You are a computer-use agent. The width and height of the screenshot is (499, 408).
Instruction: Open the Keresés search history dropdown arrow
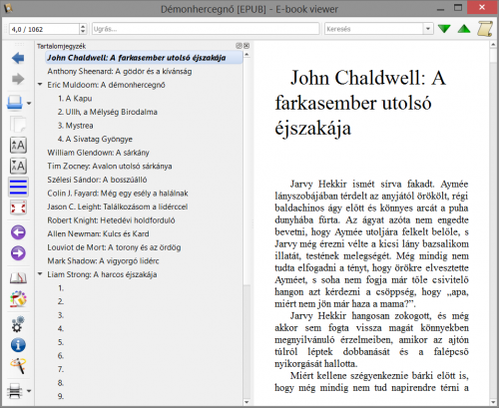428,29
